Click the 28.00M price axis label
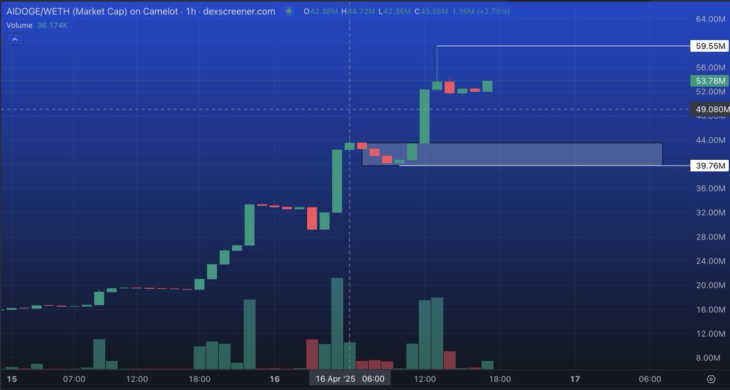The height and width of the screenshot is (390, 730). coord(709,237)
